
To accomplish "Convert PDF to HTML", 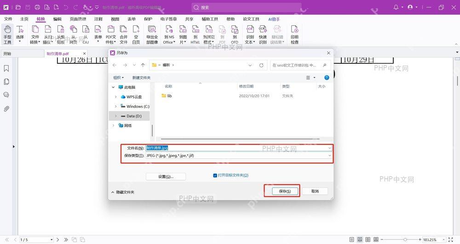I will pyautogui.click(x=195, y=34).
